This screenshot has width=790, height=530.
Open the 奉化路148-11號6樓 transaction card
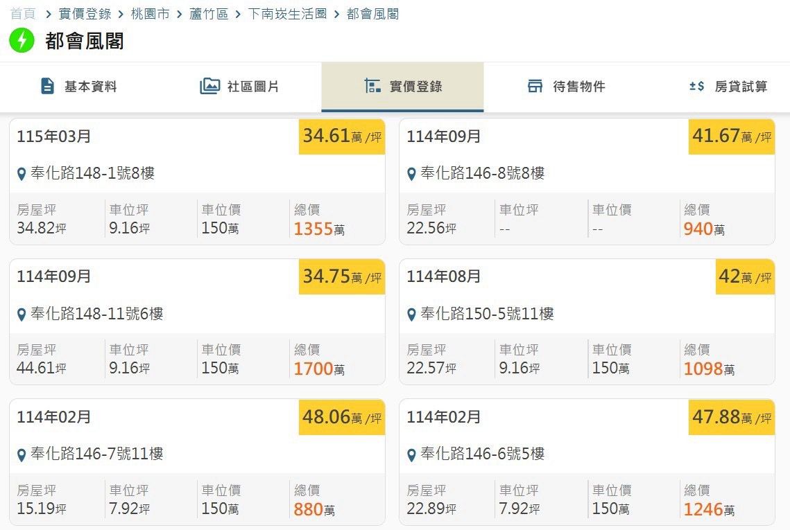[198, 322]
